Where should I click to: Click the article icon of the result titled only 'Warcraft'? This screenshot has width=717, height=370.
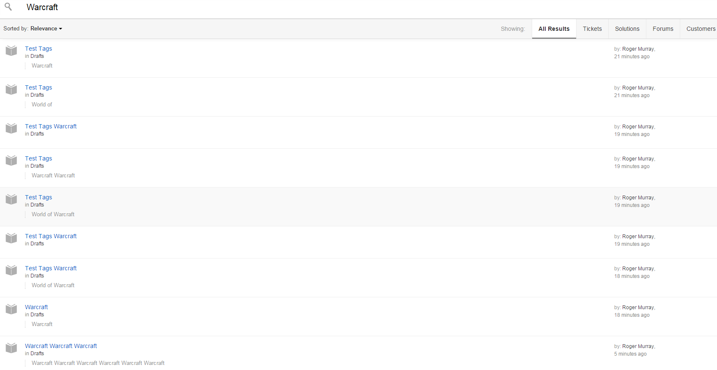tap(11, 309)
